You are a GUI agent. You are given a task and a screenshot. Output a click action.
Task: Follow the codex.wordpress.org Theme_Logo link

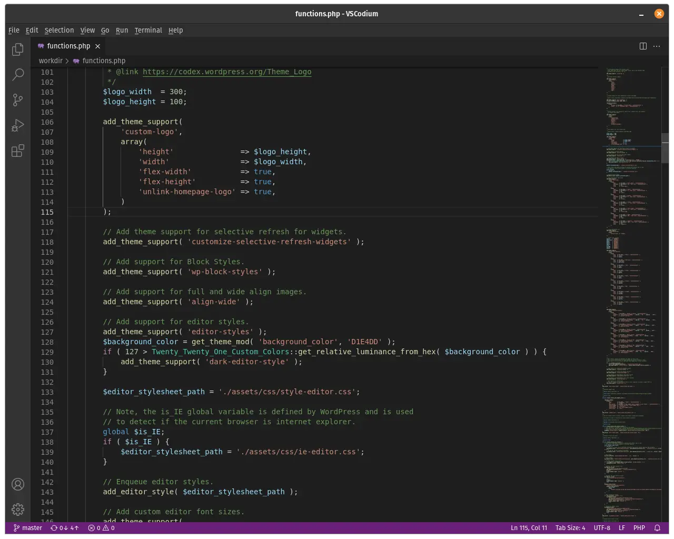(x=227, y=72)
